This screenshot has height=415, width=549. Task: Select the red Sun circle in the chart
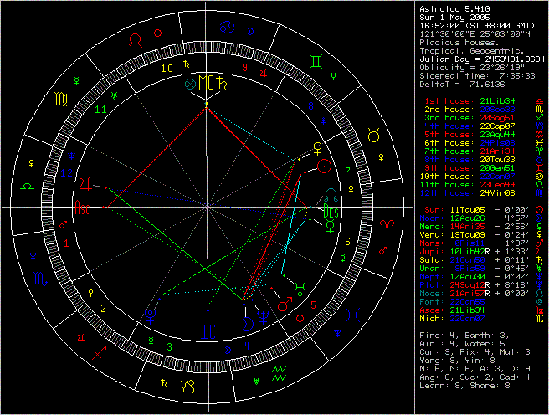click(325, 167)
